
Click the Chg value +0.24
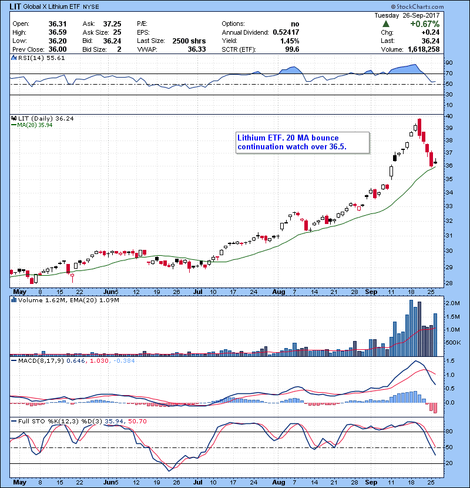(431, 32)
